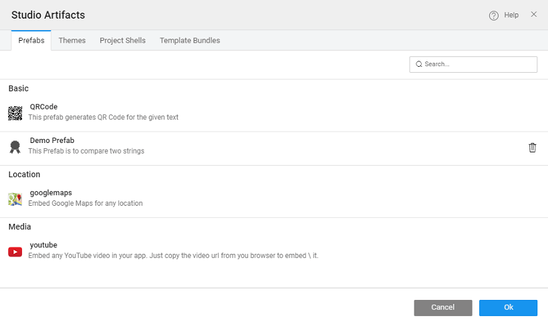Open the Themes tab

[72, 41]
